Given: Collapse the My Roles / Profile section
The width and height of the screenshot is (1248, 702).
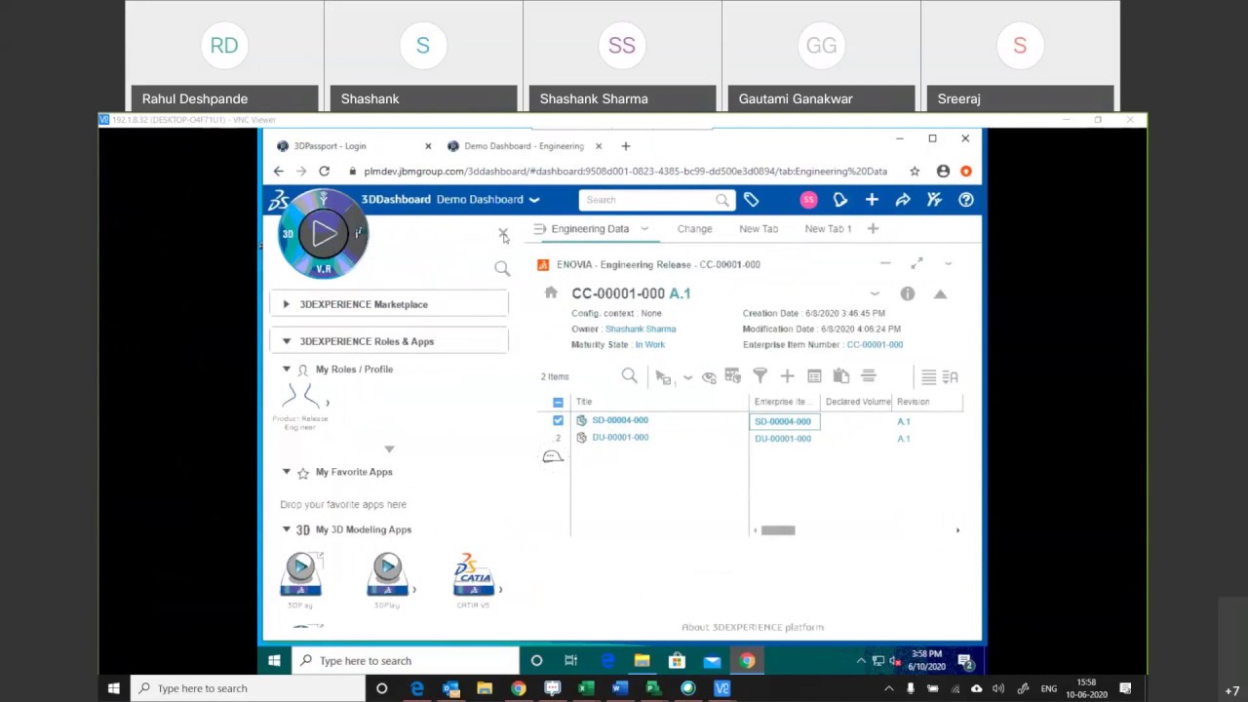Looking at the screenshot, I should (287, 370).
